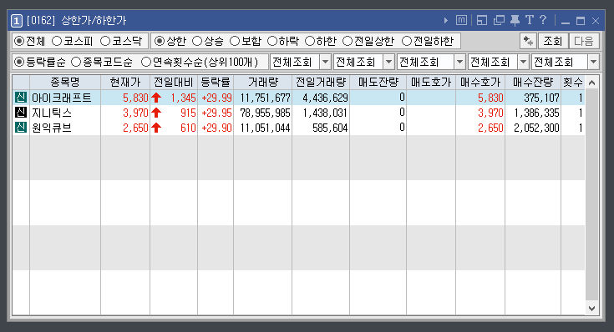Click 종목명 column header

point(65,82)
